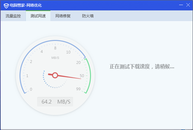The width and height of the screenshot is (193, 130).
Task: Minimize the 网络优化 window
Action: point(181,5)
